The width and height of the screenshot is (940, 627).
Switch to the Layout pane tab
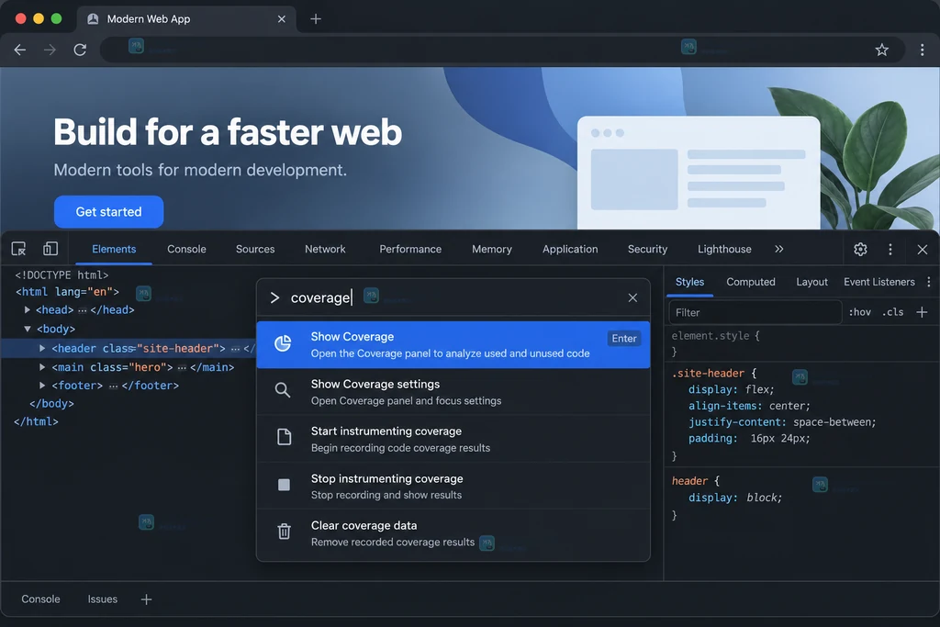[x=811, y=282]
